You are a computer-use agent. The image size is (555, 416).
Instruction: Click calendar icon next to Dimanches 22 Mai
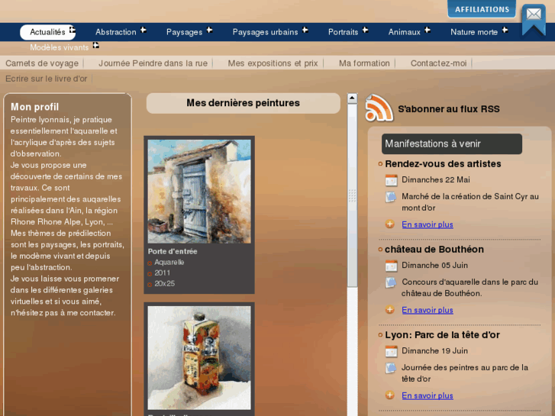tap(391, 180)
